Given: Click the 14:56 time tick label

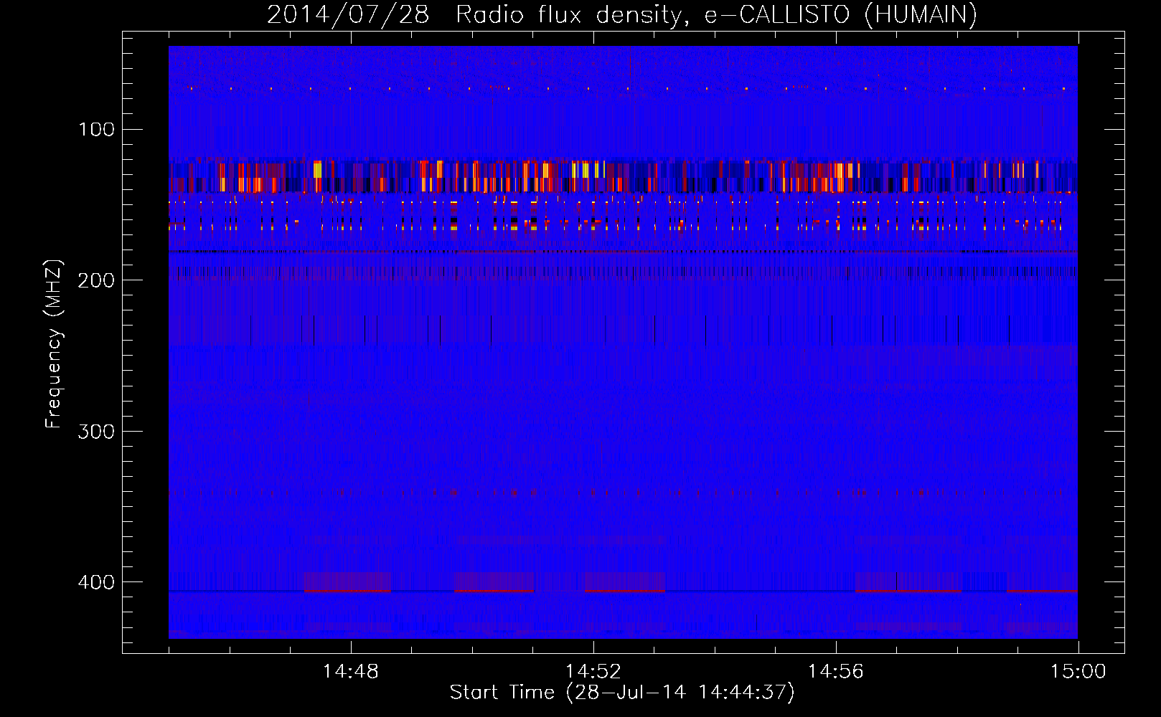Looking at the screenshot, I should [x=836, y=672].
